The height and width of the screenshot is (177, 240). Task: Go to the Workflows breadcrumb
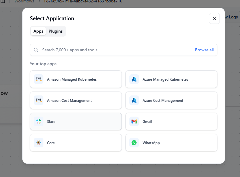tap(24, 1)
